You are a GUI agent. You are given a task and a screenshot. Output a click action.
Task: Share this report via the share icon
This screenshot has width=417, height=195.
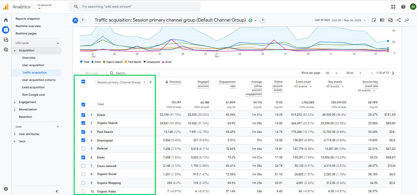pyautogui.click(x=398, y=20)
